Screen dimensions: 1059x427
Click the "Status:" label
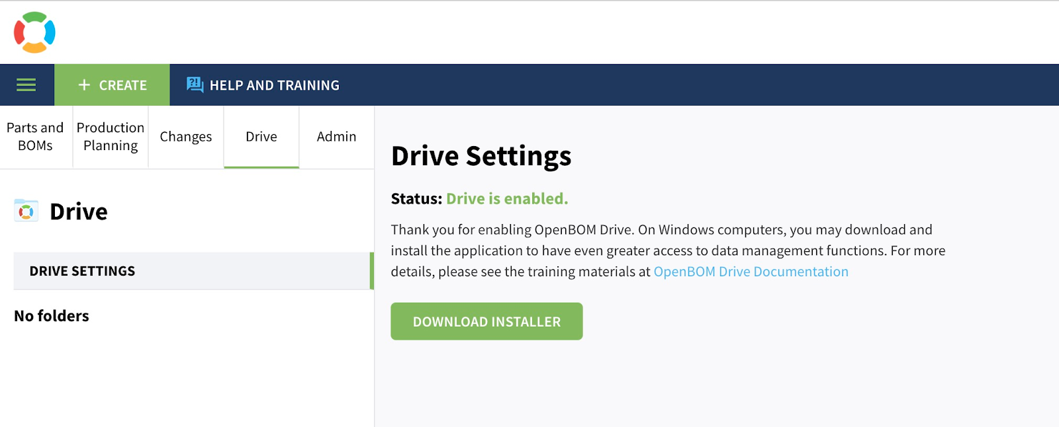tap(416, 199)
